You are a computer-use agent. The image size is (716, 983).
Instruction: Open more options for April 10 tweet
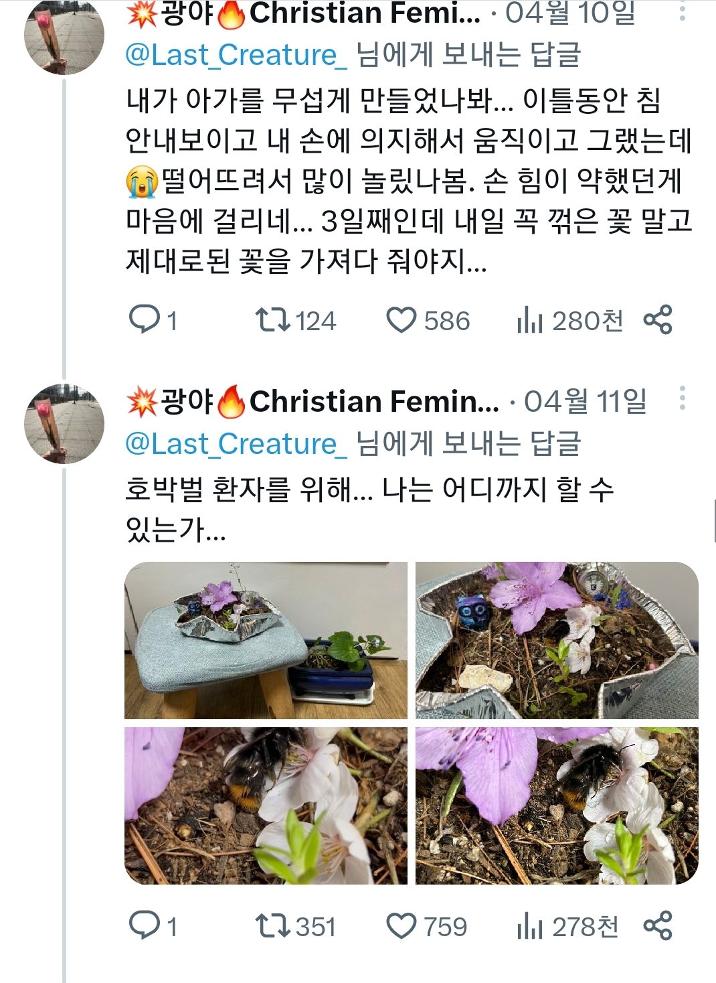coord(682,11)
